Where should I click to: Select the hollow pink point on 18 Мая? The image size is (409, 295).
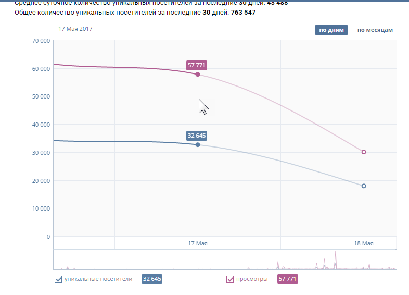point(364,152)
